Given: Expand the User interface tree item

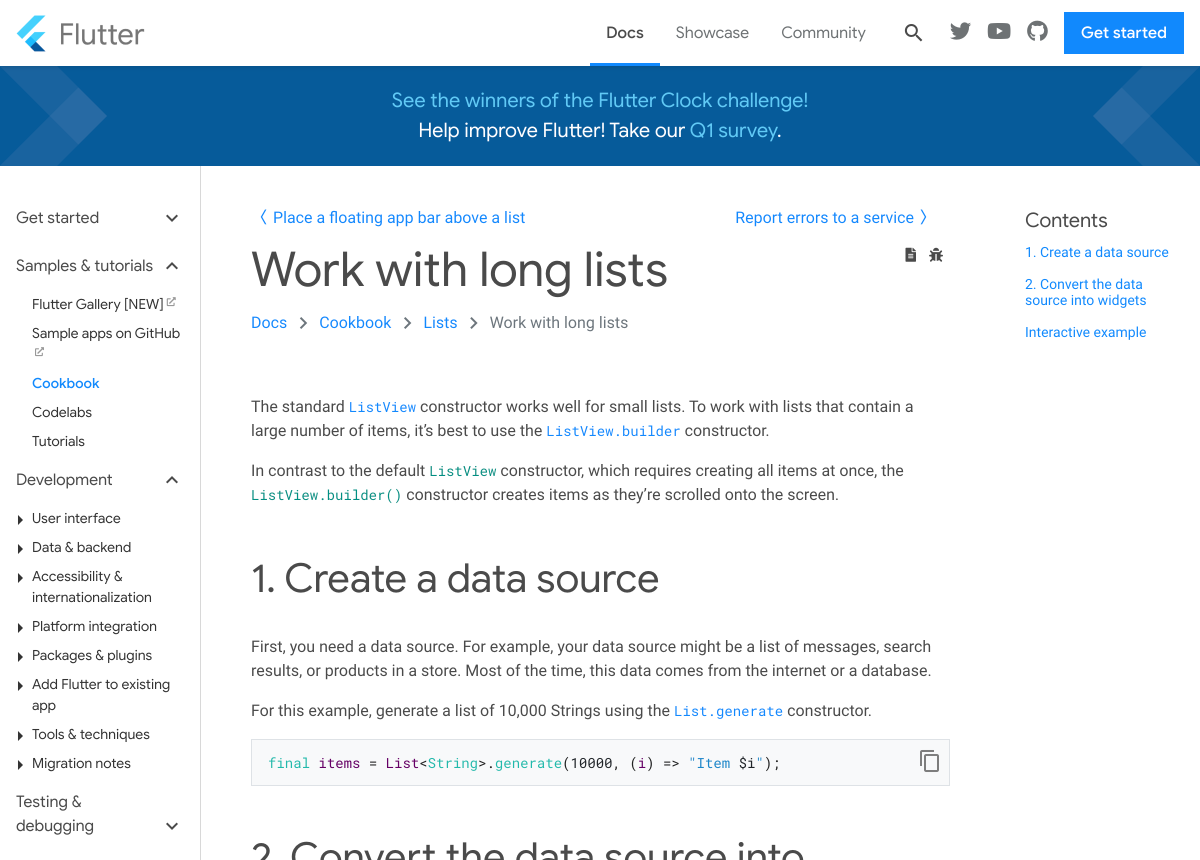Looking at the screenshot, I should (x=20, y=519).
